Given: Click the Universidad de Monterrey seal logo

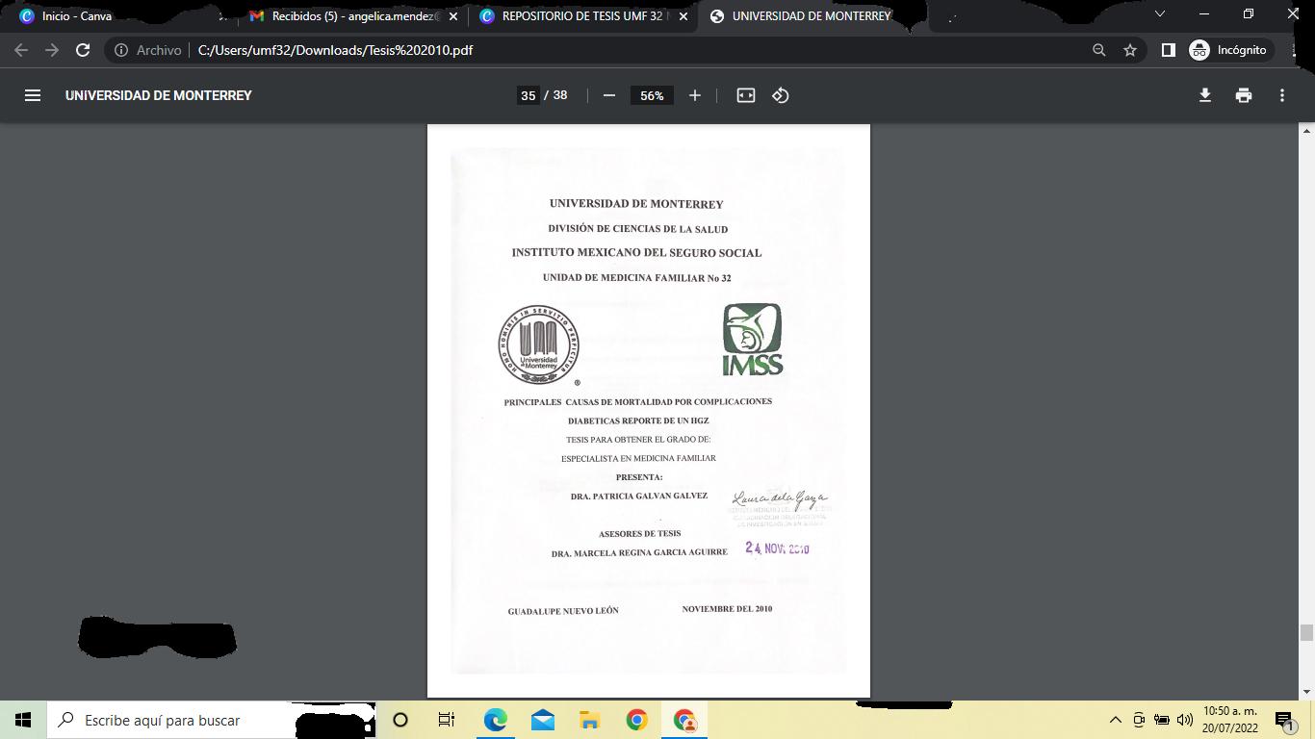Looking at the screenshot, I should [538, 344].
